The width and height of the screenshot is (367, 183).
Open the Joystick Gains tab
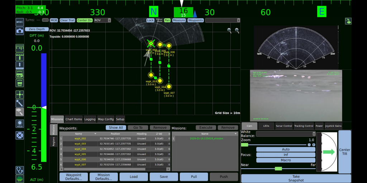(333, 126)
